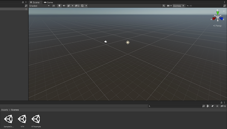Toggle scene grid visibility icon
The height and width of the screenshot is (129, 227).
tap(82, 6)
